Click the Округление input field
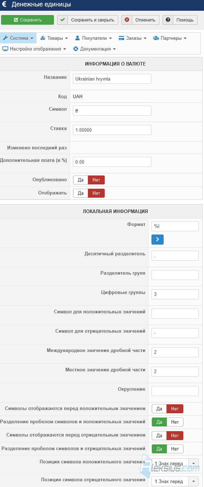The width and height of the screenshot is (204, 487). point(175,391)
